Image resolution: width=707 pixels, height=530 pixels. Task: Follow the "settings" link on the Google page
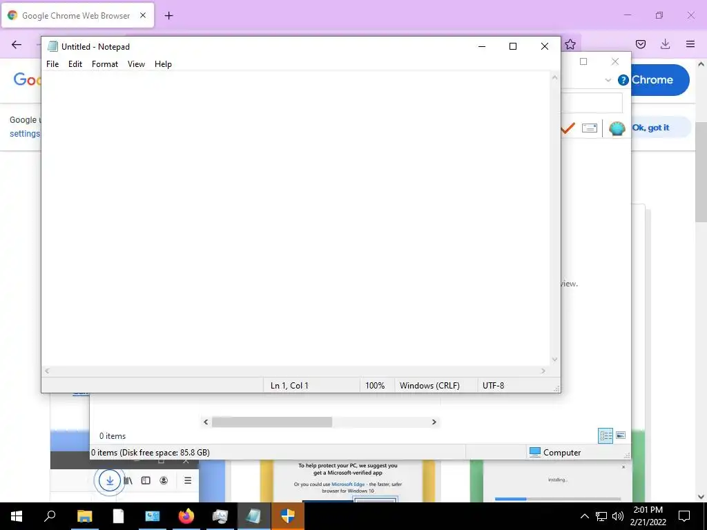25,134
